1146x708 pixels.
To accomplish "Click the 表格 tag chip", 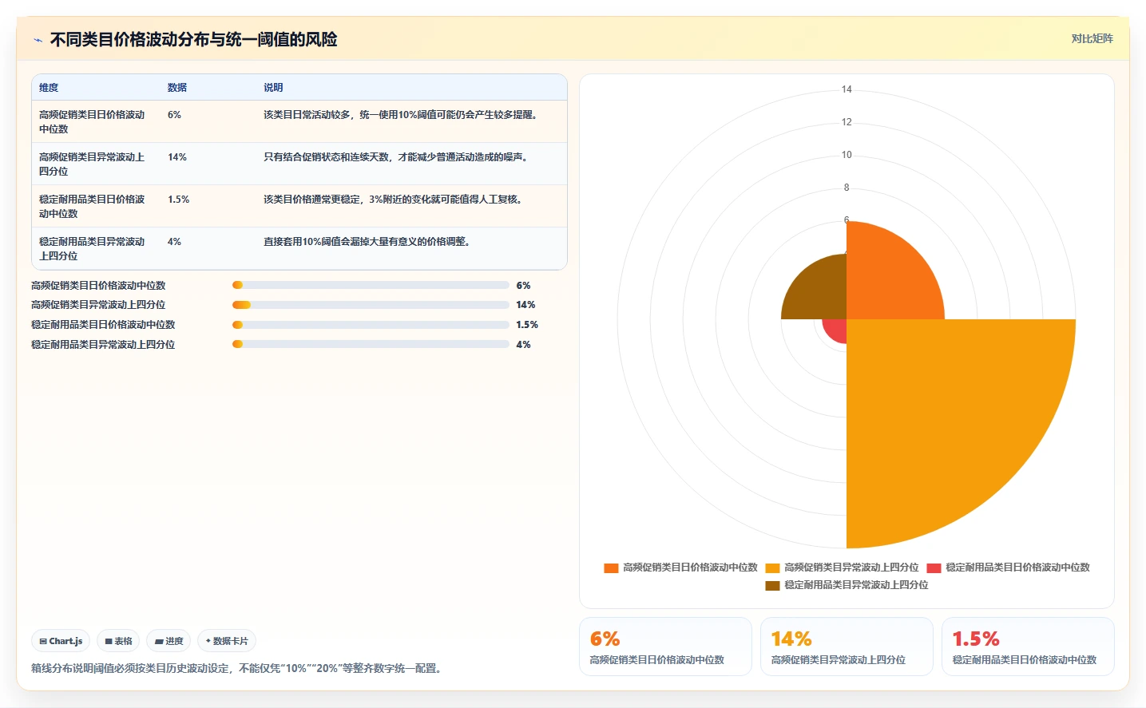I will [118, 641].
